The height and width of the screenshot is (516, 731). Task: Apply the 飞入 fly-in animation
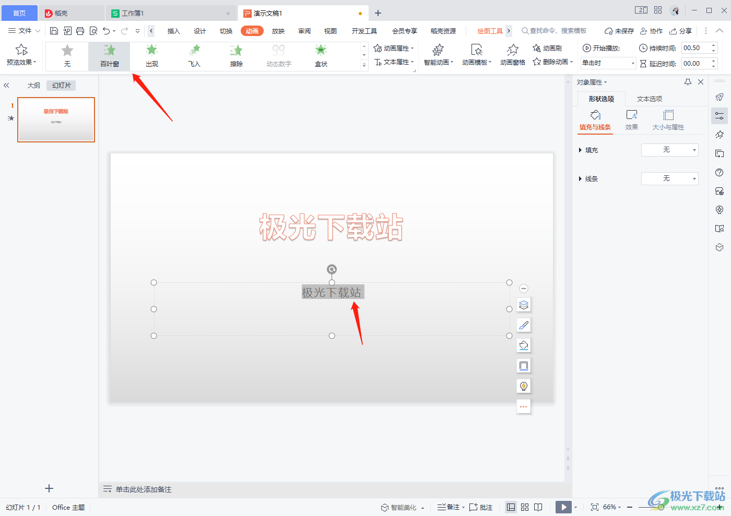point(194,56)
